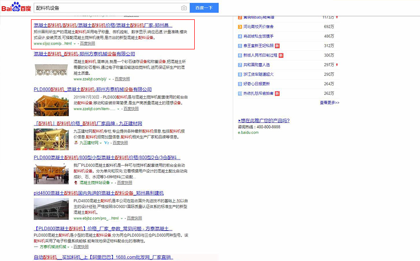Expand arrow beside www.ebjbz.com/pro_ URL
Image resolution: width=420 pixels, height=261 pixels.
(x=122, y=218)
